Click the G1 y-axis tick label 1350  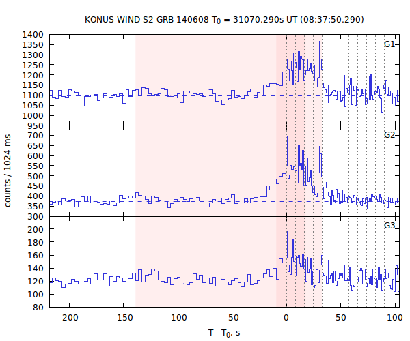click(33, 45)
